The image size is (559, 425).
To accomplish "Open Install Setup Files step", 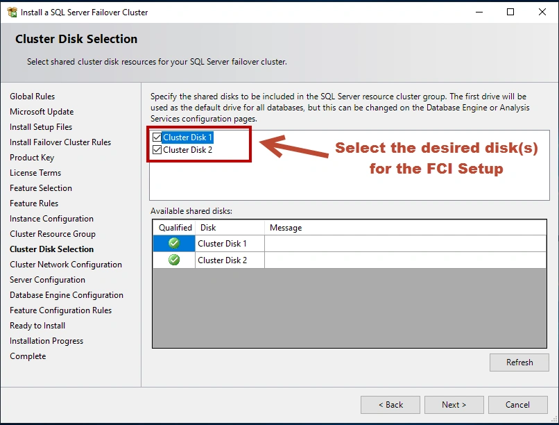I will tap(41, 127).
